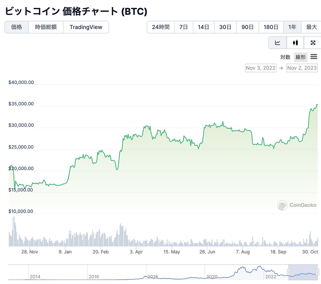Edit end date field Nov 2, 2023
The height and width of the screenshot is (284, 321).
[302, 68]
